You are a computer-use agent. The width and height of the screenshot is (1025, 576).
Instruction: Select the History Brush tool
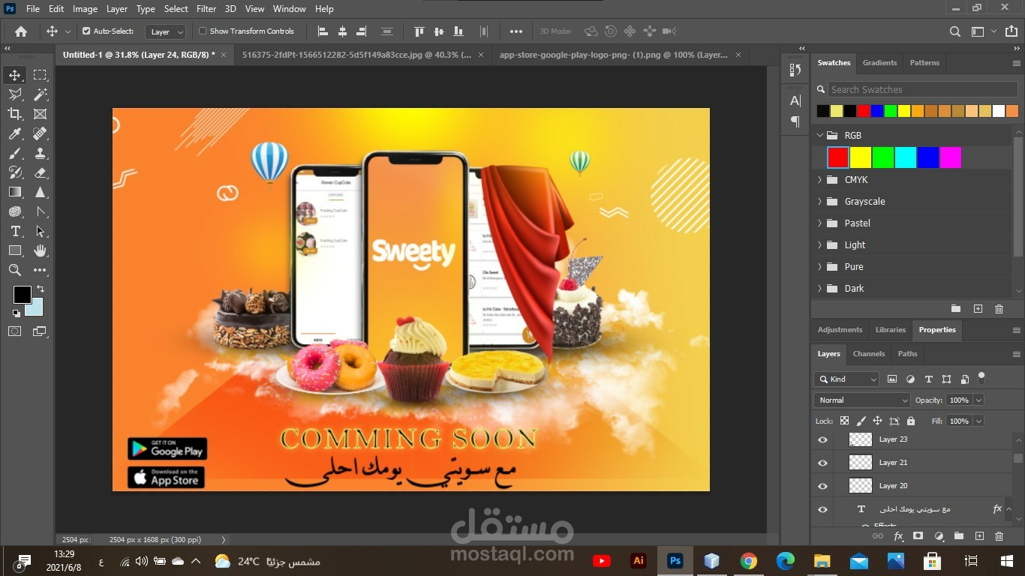pyautogui.click(x=15, y=172)
